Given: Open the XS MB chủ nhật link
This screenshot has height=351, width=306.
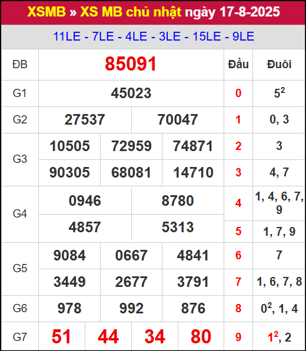Looking at the screenshot, I should [131, 12].
